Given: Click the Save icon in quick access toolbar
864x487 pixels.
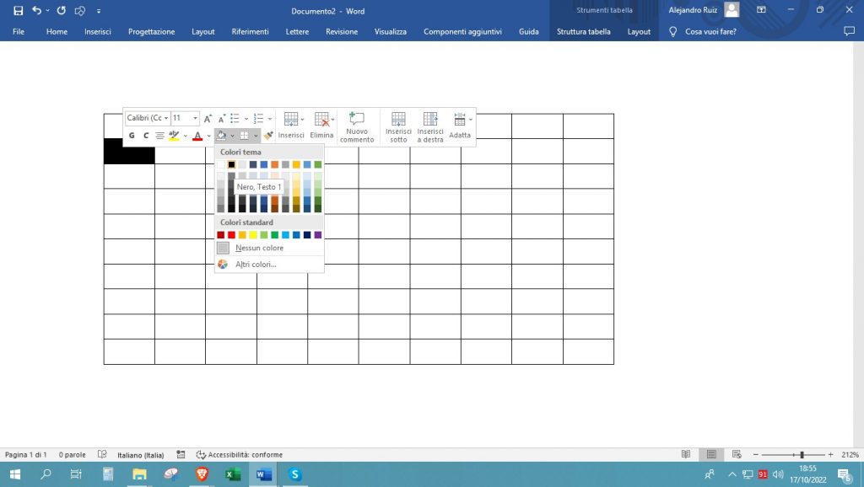Looking at the screenshot, I should pos(18,11).
